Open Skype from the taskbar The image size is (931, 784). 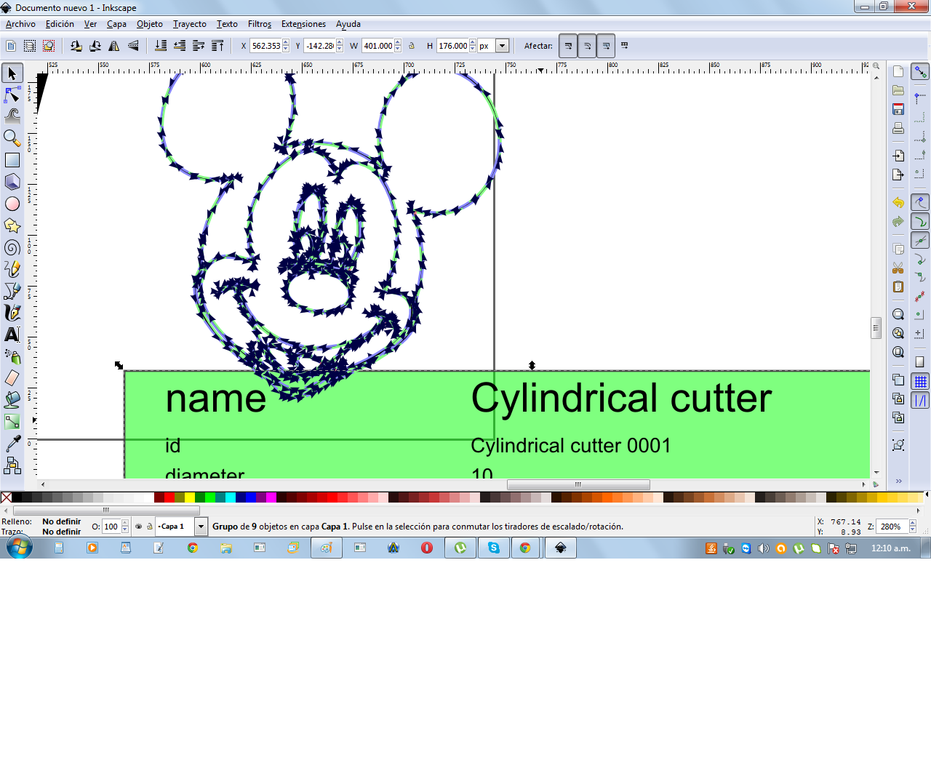tap(494, 548)
